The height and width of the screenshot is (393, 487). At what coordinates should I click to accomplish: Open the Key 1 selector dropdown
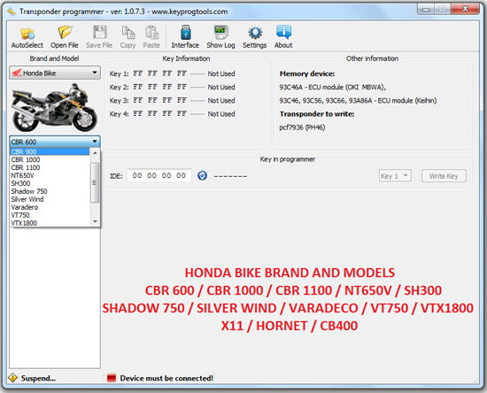coord(395,176)
